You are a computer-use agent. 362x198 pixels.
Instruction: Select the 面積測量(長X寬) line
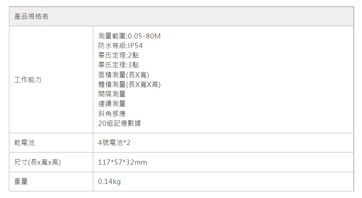coord(124,75)
